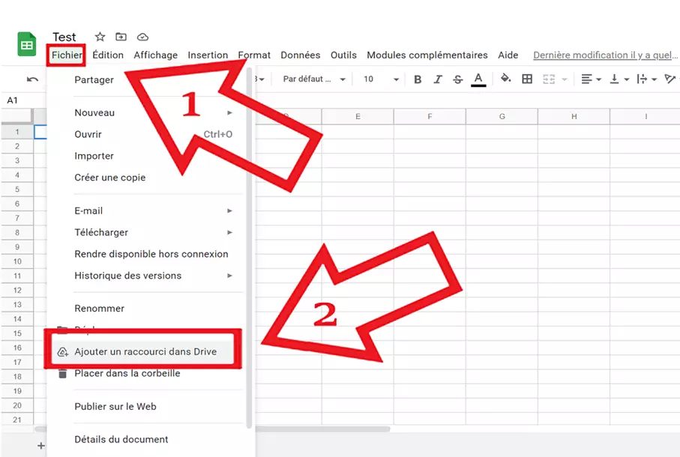Click the Test document title
This screenshot has width=680, height=457.
tap(64, 37)
